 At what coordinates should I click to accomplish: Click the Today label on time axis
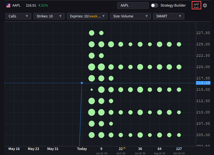[x=82, y=149]
